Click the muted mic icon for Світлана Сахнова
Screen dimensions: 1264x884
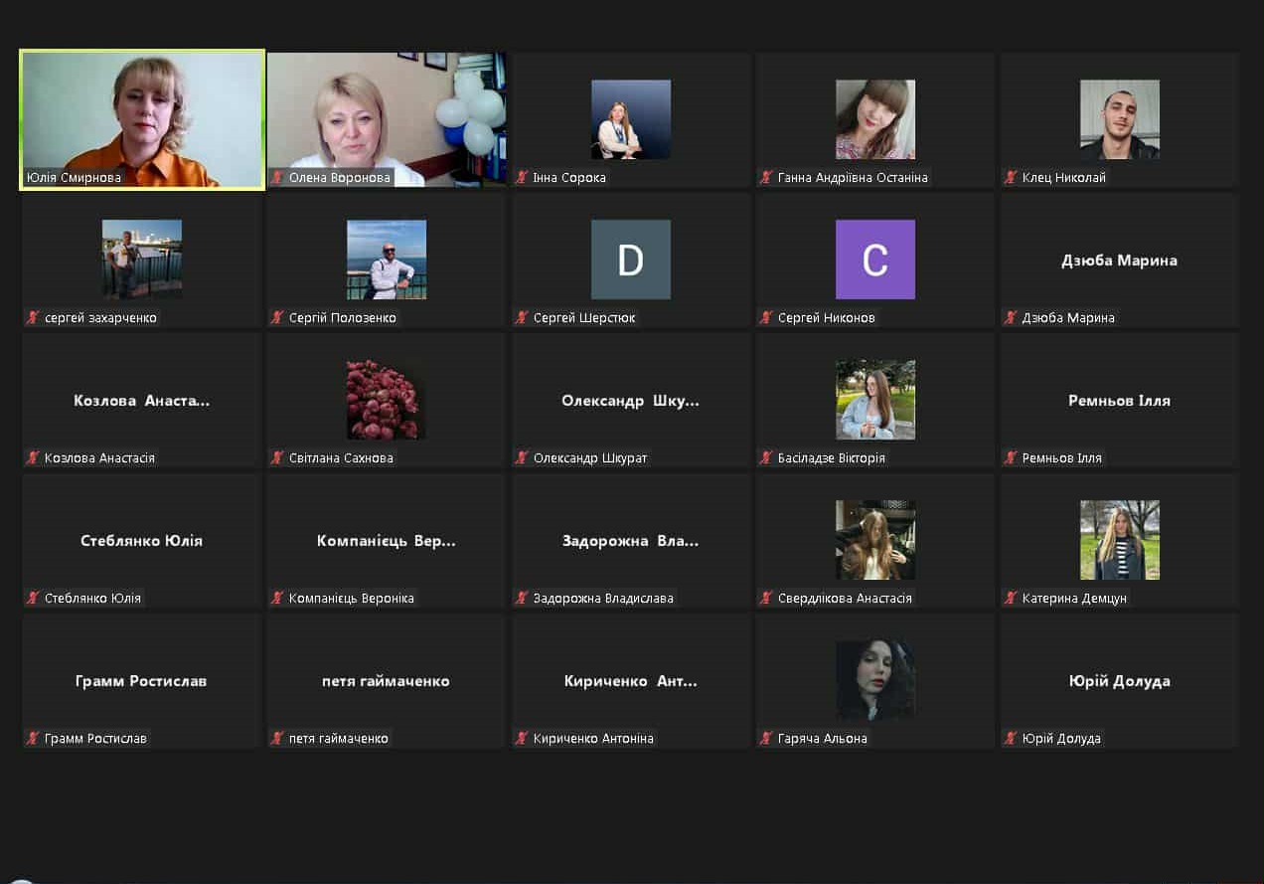pos(278,458)
